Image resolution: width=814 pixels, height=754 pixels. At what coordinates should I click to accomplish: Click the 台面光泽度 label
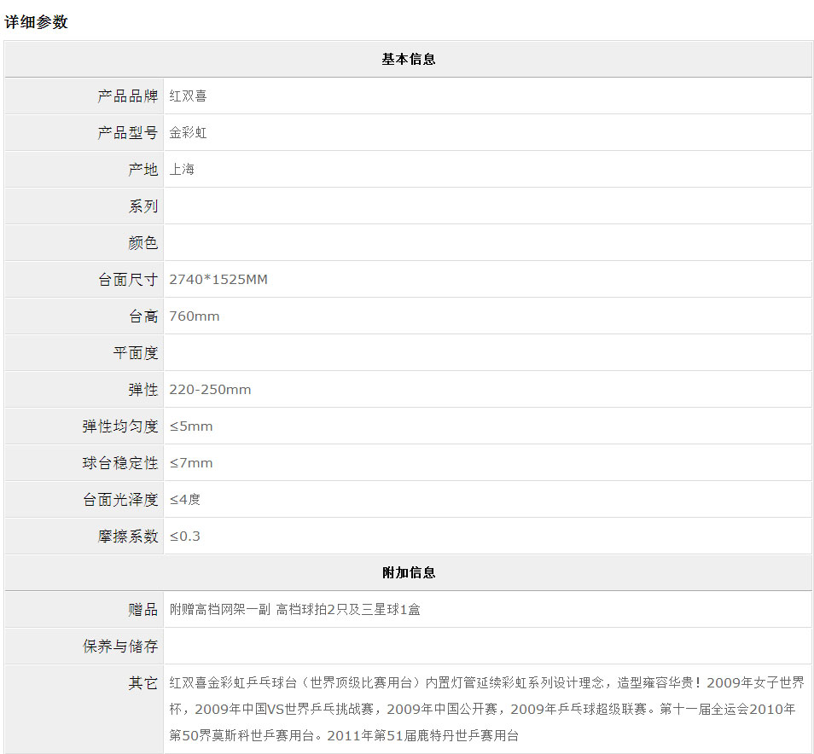(120, 500)
